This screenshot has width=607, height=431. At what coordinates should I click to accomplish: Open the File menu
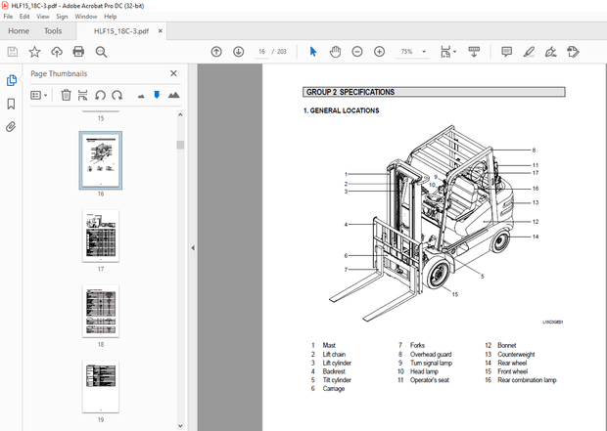[8, 17]
